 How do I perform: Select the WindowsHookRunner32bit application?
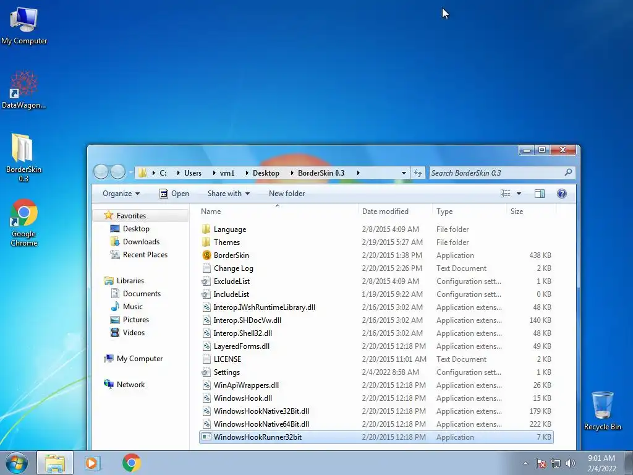click(x=376, y=437)
